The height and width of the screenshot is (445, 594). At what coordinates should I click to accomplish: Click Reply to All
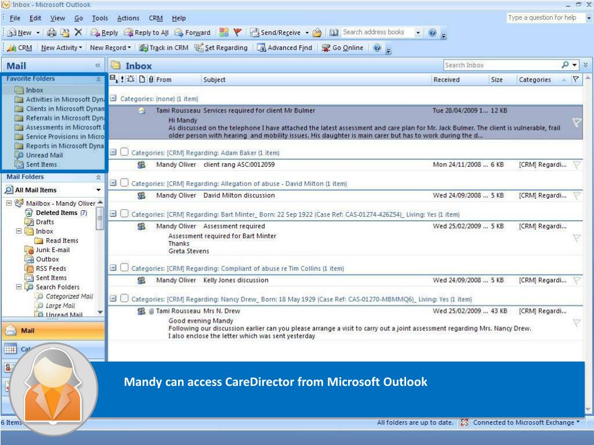pyautogui.click(x=146, y=32)
